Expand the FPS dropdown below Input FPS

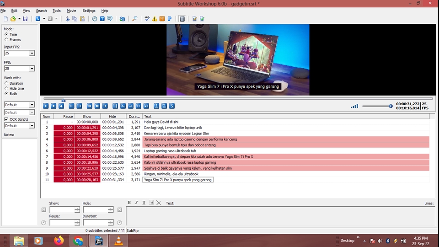click(x=32, y=69)
